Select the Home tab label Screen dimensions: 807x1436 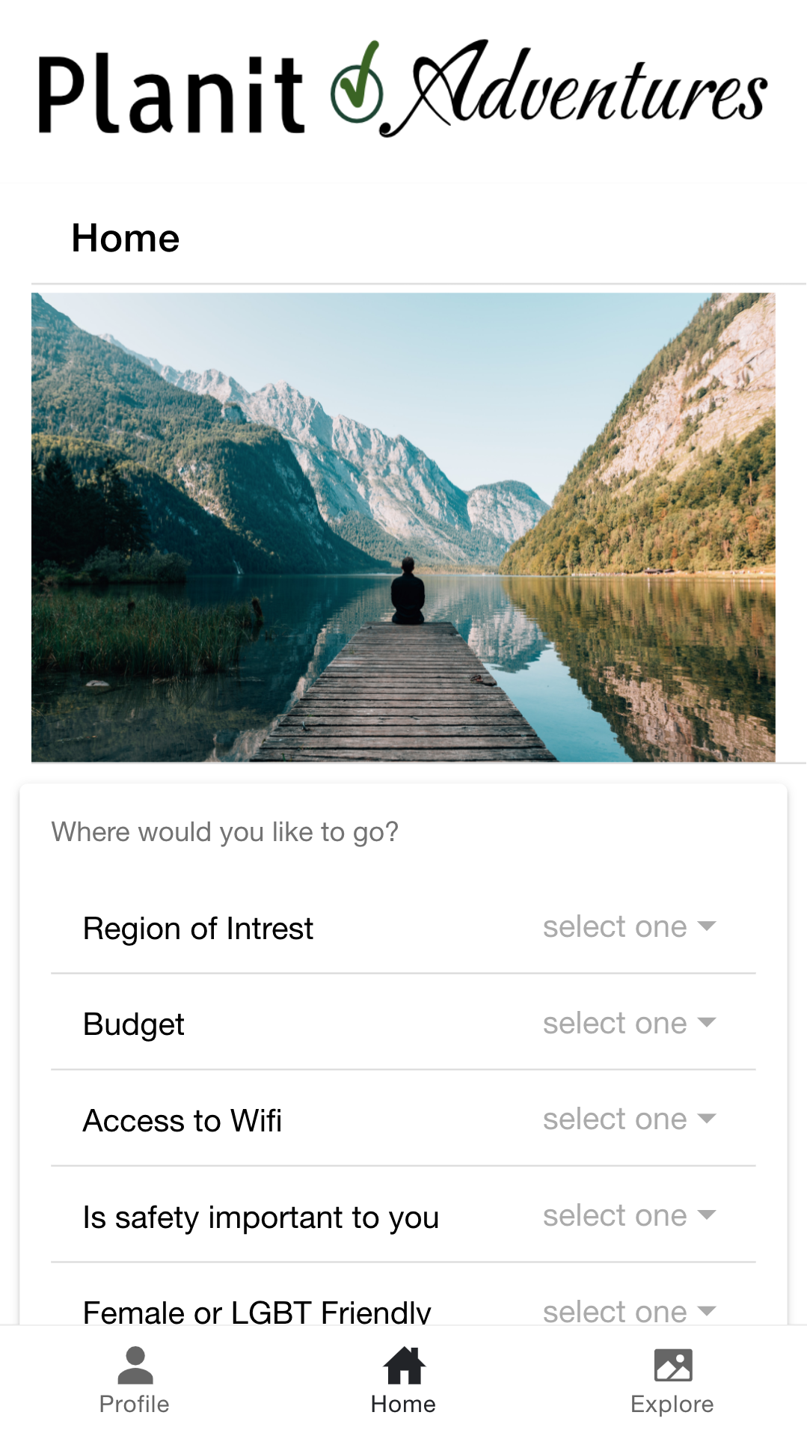(x=403, y=1404)
